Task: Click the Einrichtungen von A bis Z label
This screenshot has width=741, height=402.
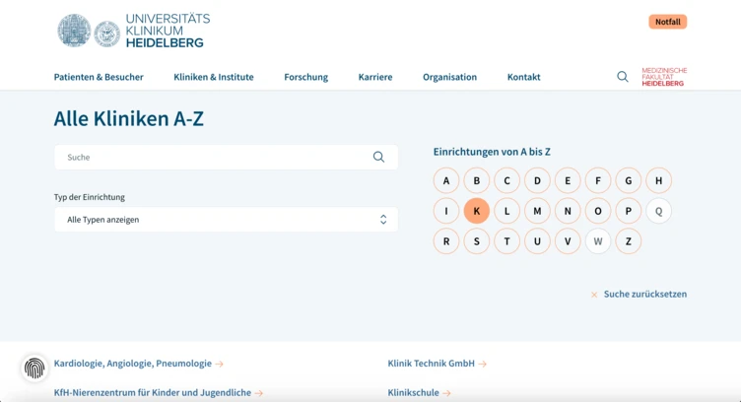Action: pos(492,152)
